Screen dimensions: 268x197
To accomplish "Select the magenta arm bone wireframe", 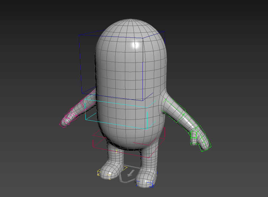I will click(x=77, y=109).
